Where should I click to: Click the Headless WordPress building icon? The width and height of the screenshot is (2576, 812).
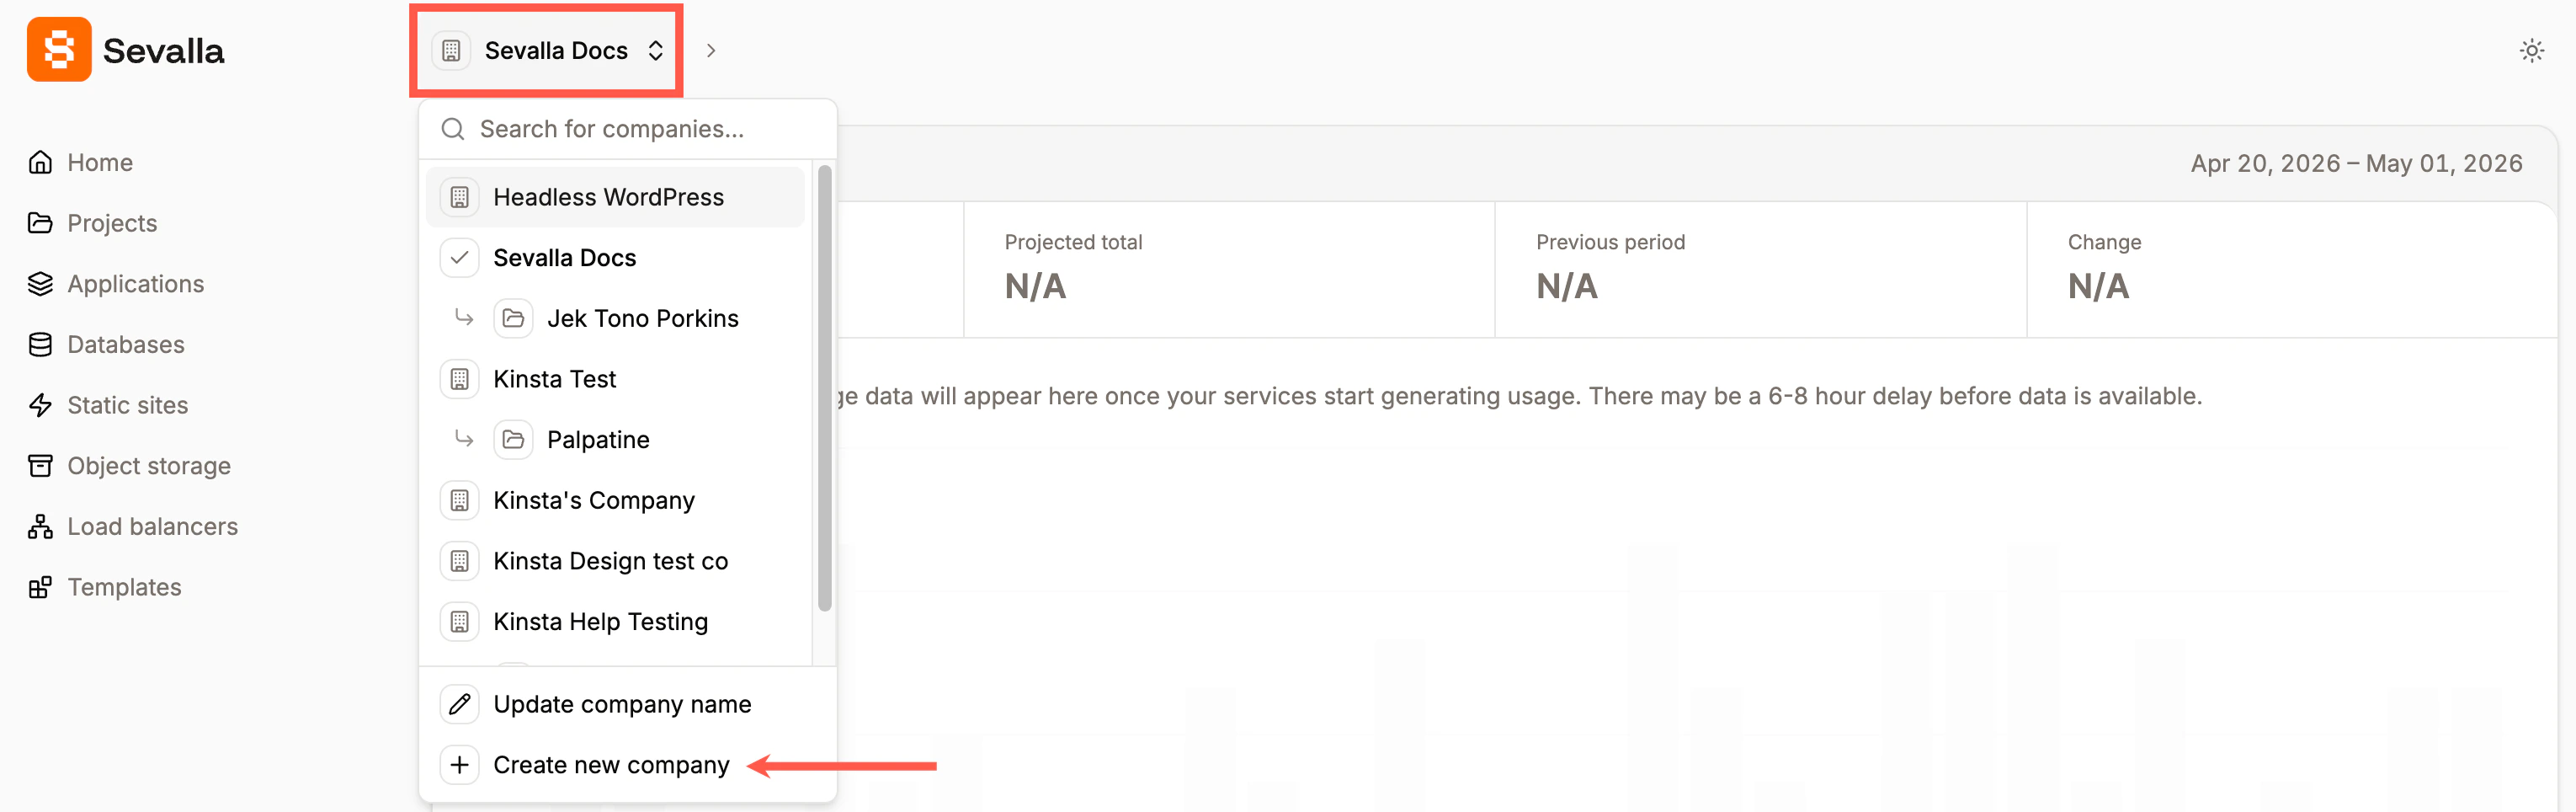pyautogui.click(x=460, y=197)
